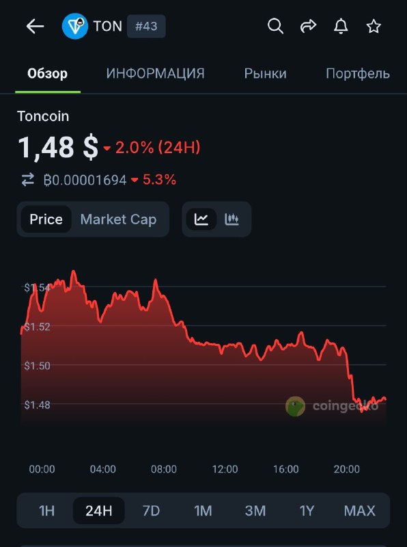
Task: Click the BTC exchange swap icon
Action: pyautogui.click(x=26, y=179)
